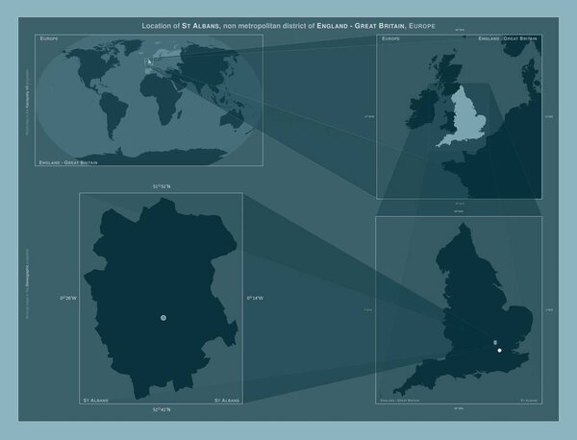Click the white dot marker on the England map

click(x=499, y=351)
